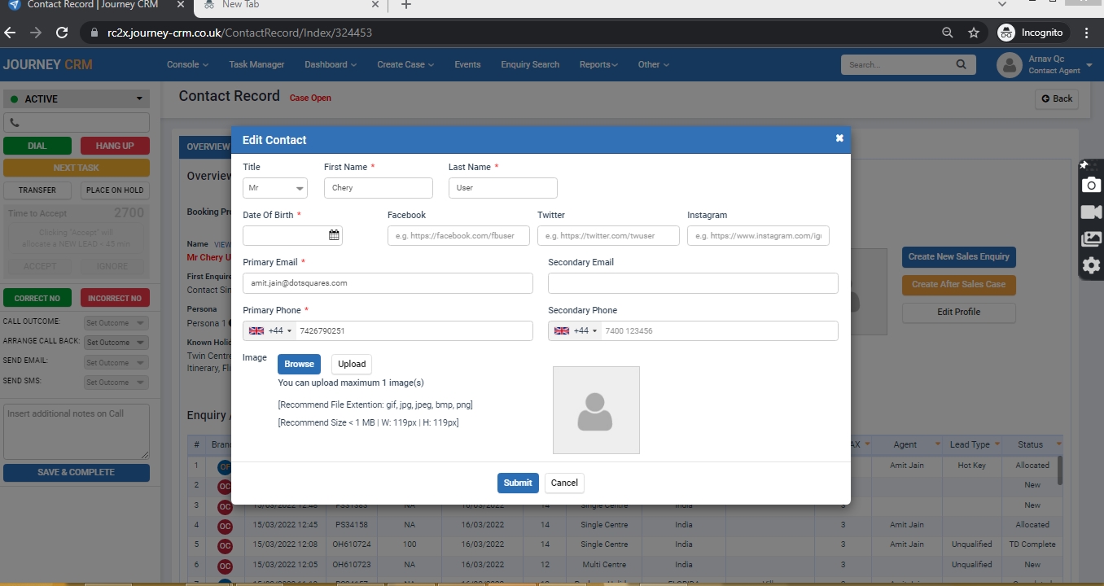Close the Edit Contact dialog with X
Screen dimensions: 1104x586
tap(839, 138)
